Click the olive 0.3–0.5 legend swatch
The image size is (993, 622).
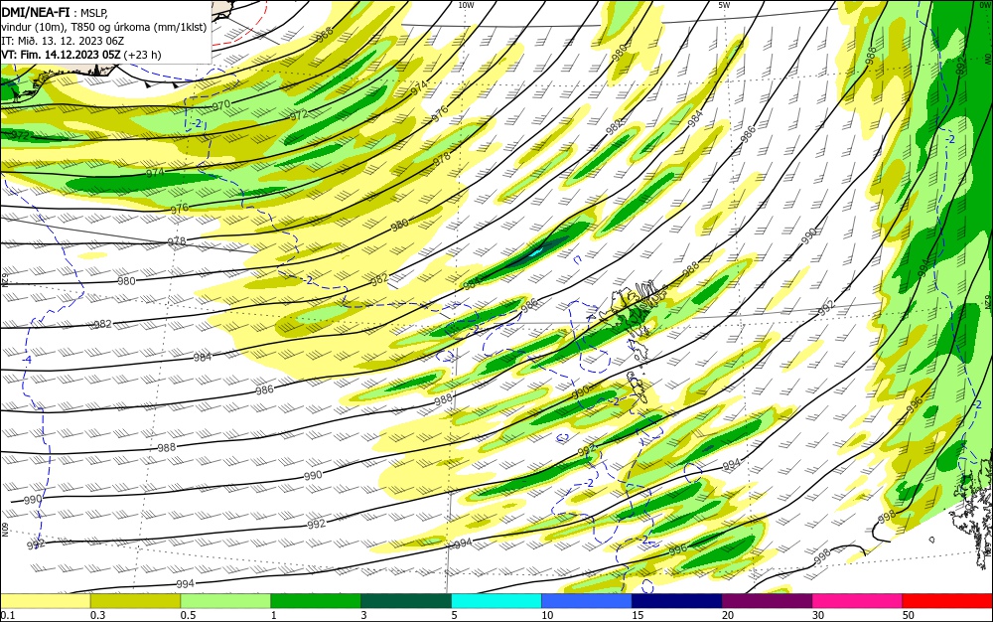click(x=135, y=601)
